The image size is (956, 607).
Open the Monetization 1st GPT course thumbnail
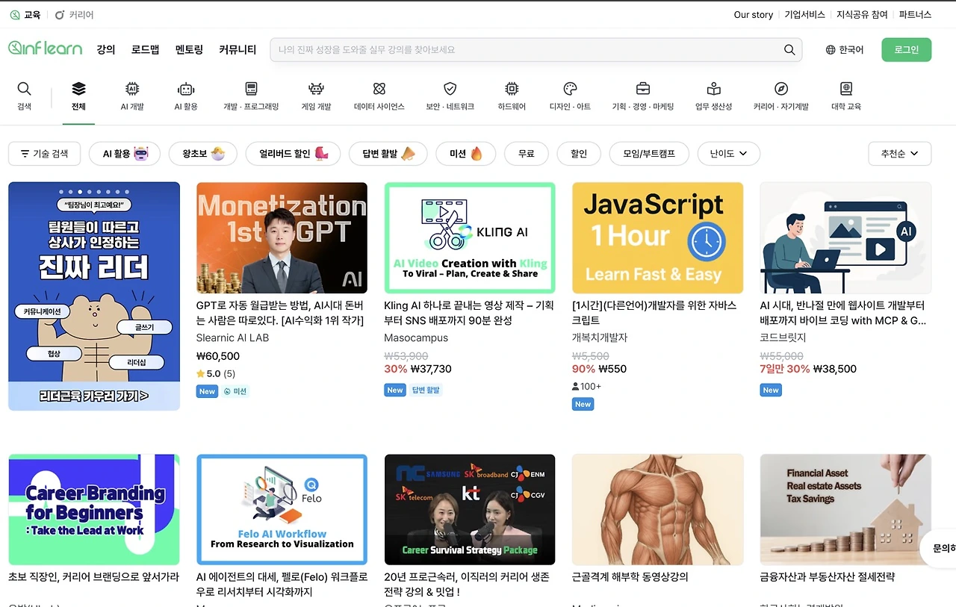coord(282,238)
